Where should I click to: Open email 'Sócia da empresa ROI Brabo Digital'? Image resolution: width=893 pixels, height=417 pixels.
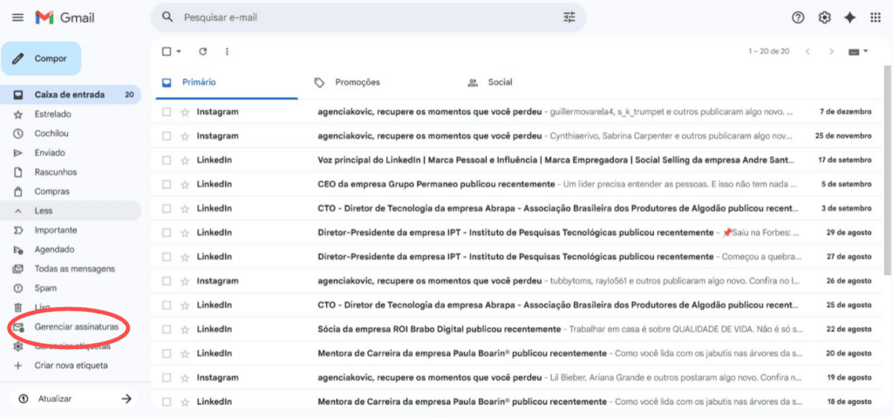(440, 329)
